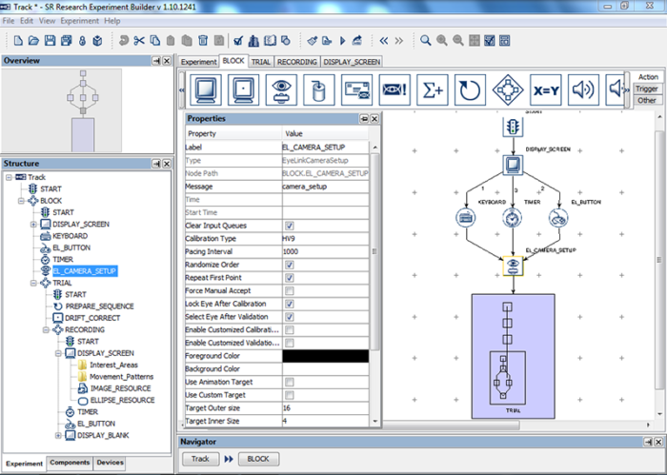Expand the DISPLAY_BLANK node in Structure tree
The image size is (667, 475).
click(59, 435)
